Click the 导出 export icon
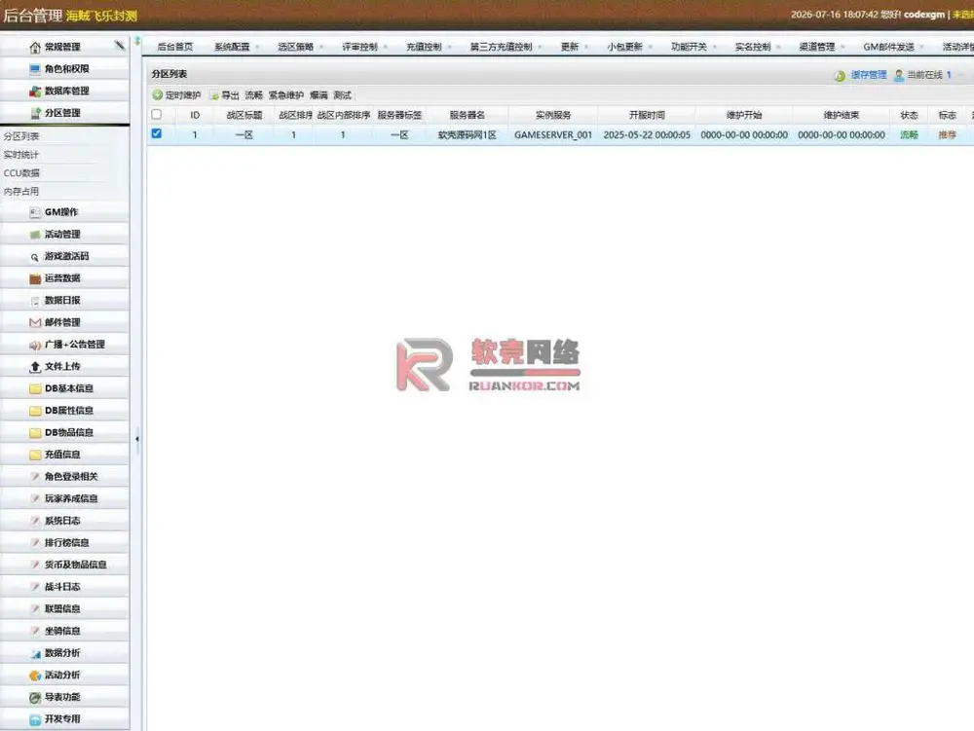The width and height of the screenshot is (974, 731). coord(214,95)
